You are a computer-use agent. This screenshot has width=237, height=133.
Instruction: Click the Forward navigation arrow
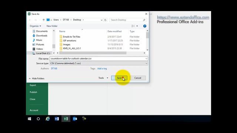[36, 20]
